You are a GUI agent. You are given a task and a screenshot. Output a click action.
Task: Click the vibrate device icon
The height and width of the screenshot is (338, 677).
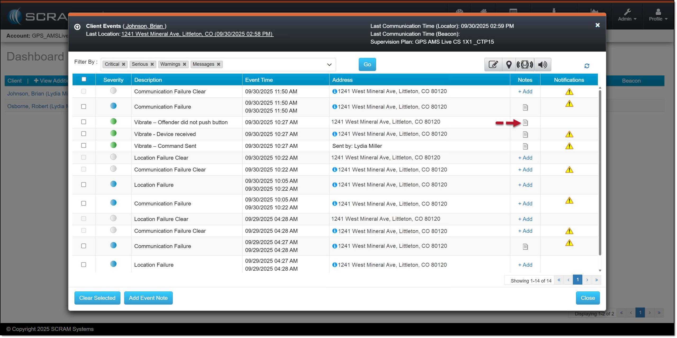tap(525, 65)
